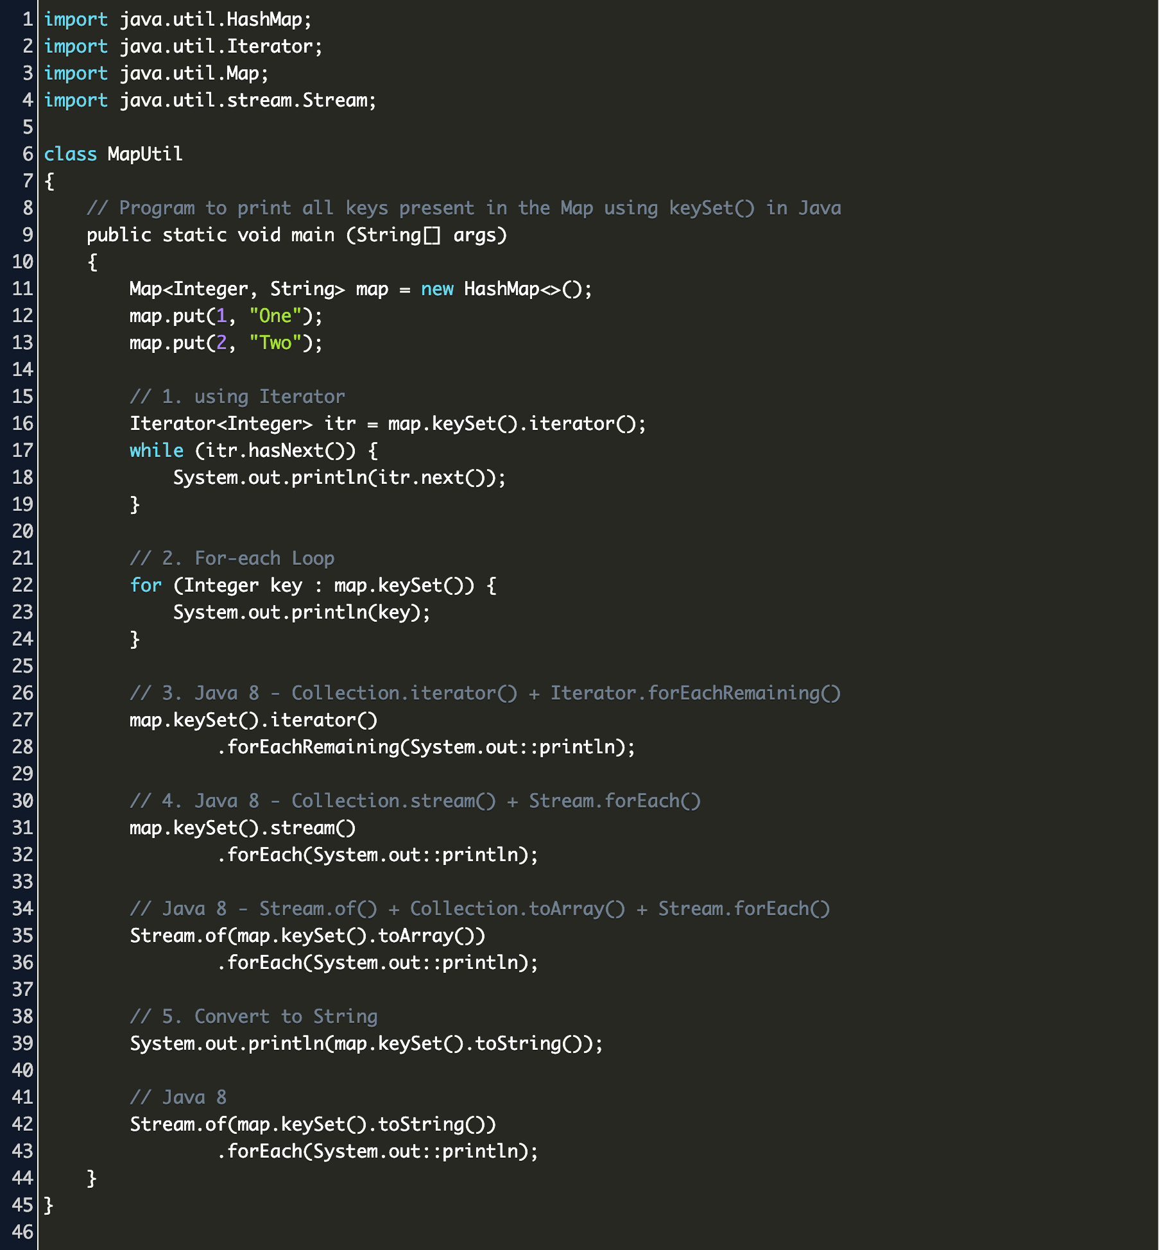Click the System.out.println(key) statement
The width and height of the screenshot is (1159, 1250).
point(302,612)
